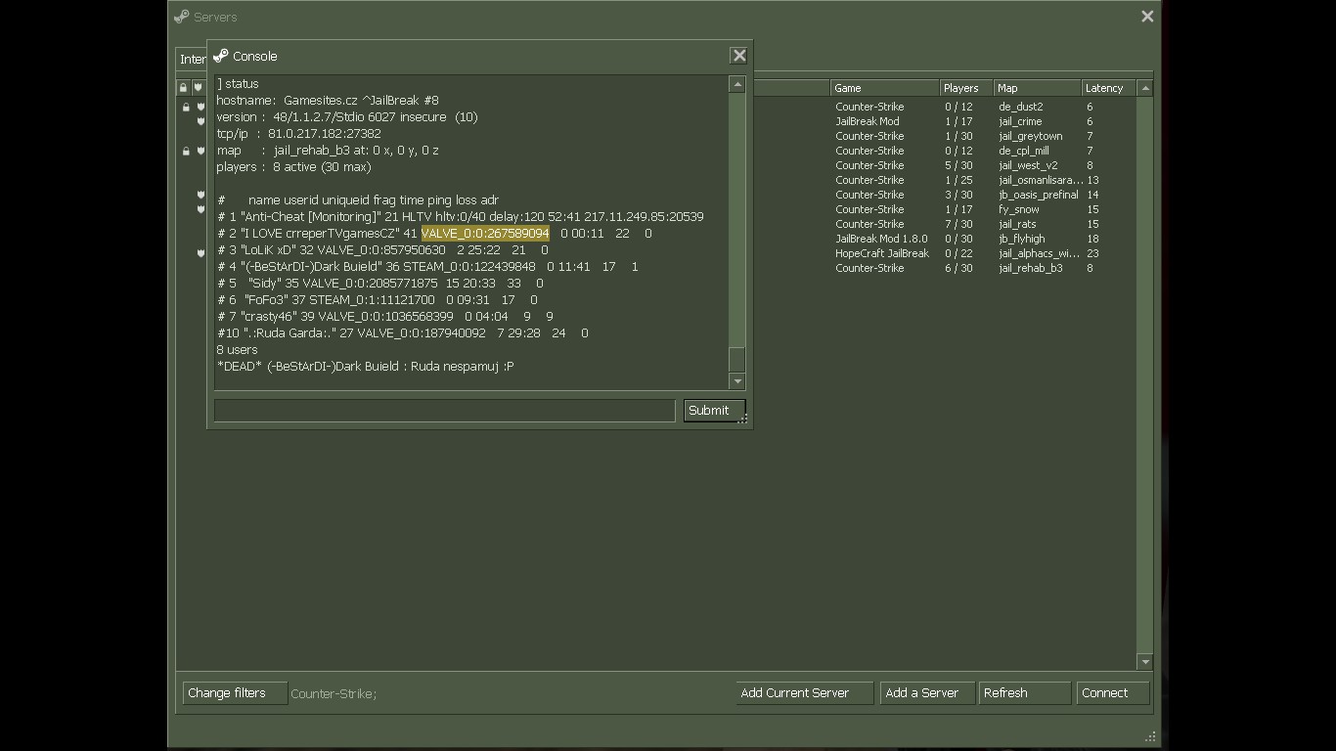Select the jail_west_v2 server row
Screen dimensions: 1336x751
(x=656, y=165)
